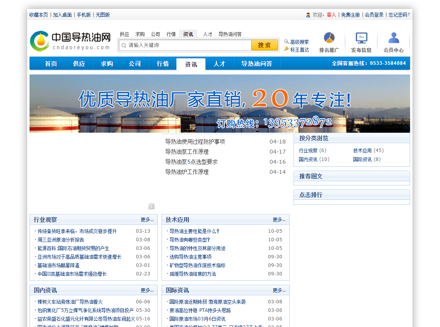
Task: Go to 首页 in the blue navigation bar
Action: tap(51, 64)
